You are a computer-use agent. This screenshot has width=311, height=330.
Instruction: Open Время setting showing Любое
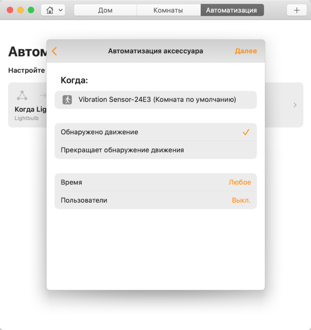click(155, 182)
